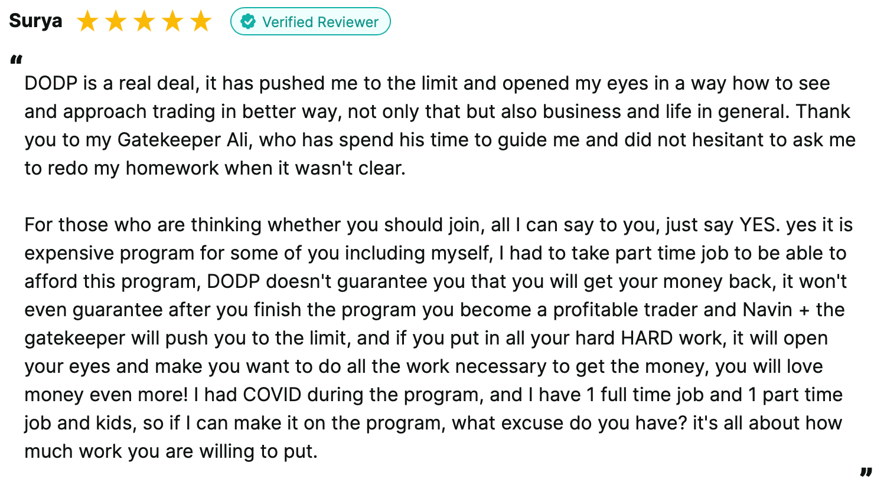This screenshot has height=492, width=887.
Task: Click the name Navin in the review
Action: (767, 310)
